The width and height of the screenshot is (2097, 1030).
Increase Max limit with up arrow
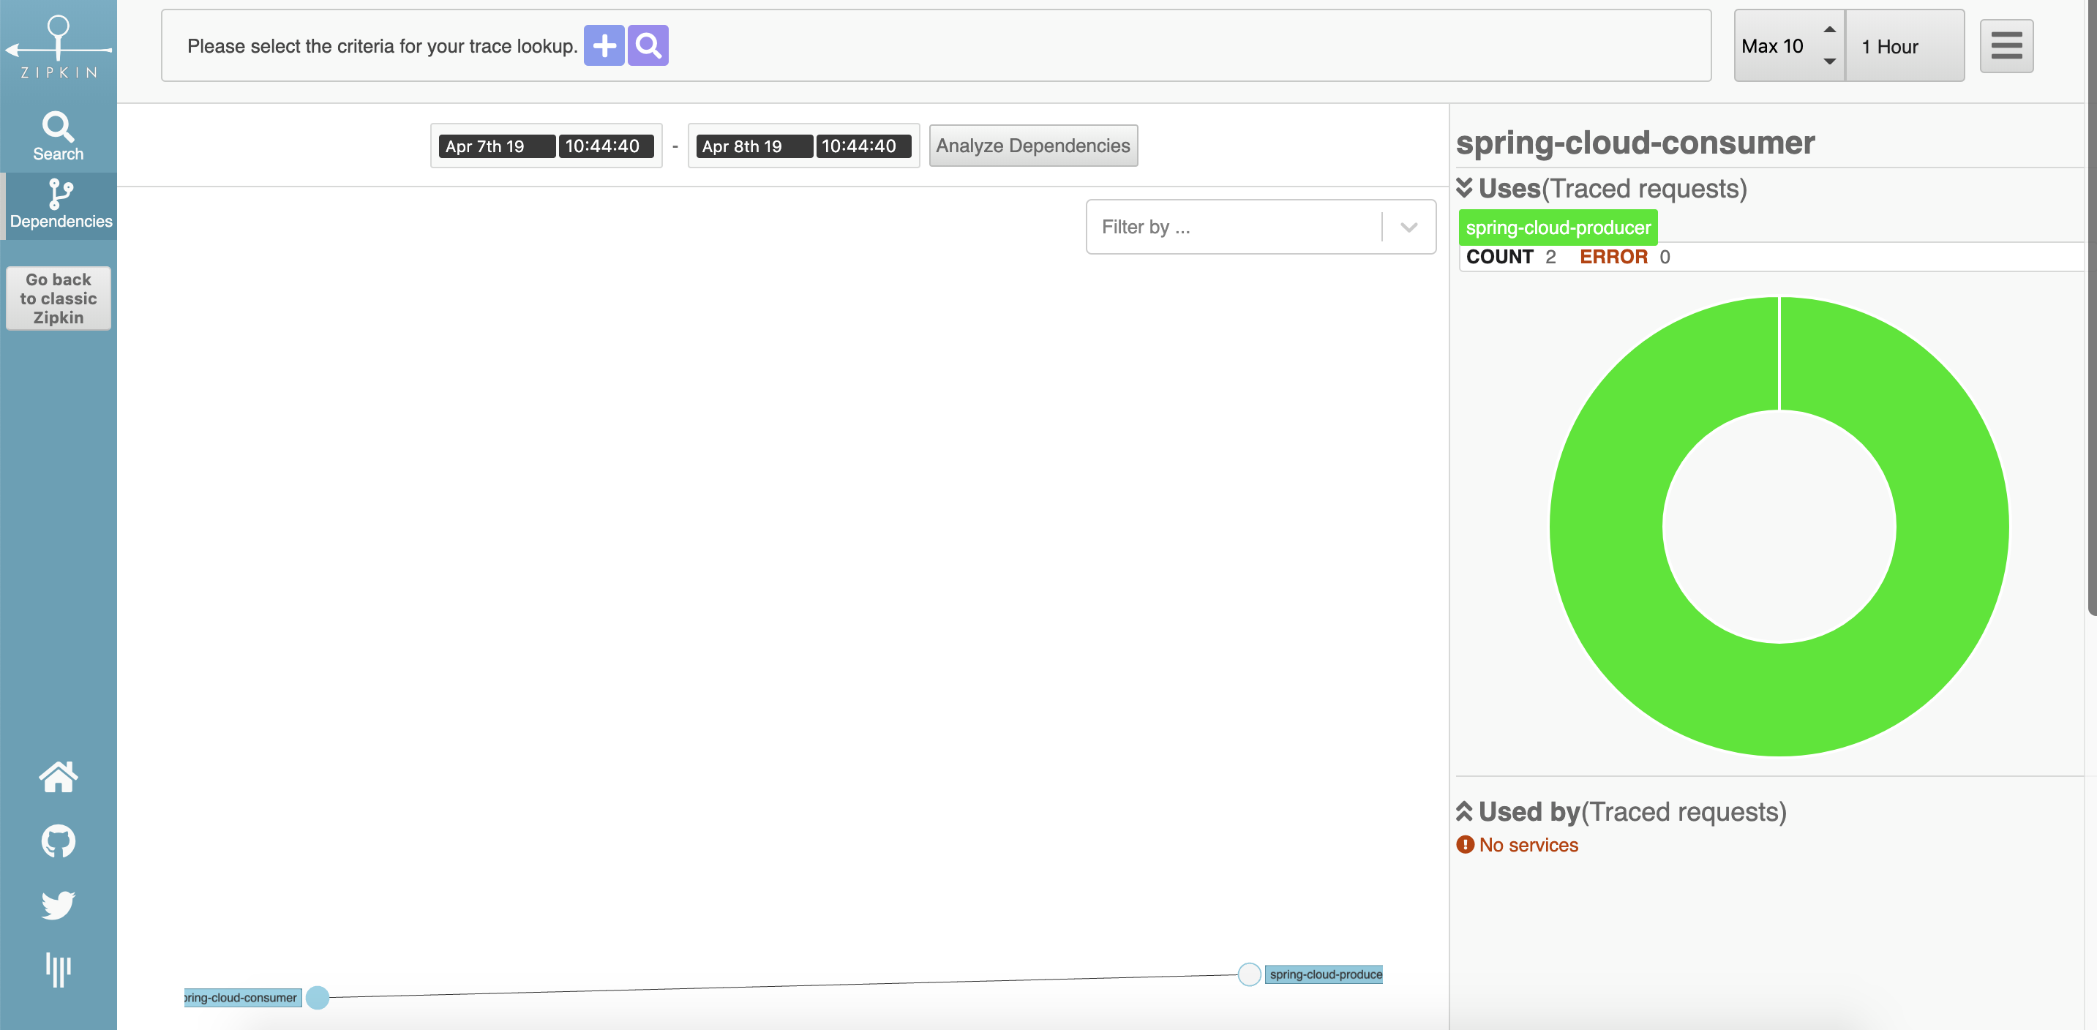click(1829, 29)
